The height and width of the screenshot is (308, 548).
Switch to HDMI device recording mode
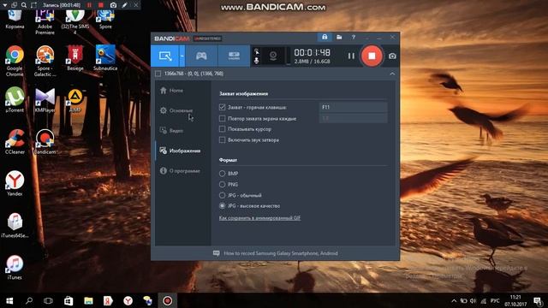[234, 56]
